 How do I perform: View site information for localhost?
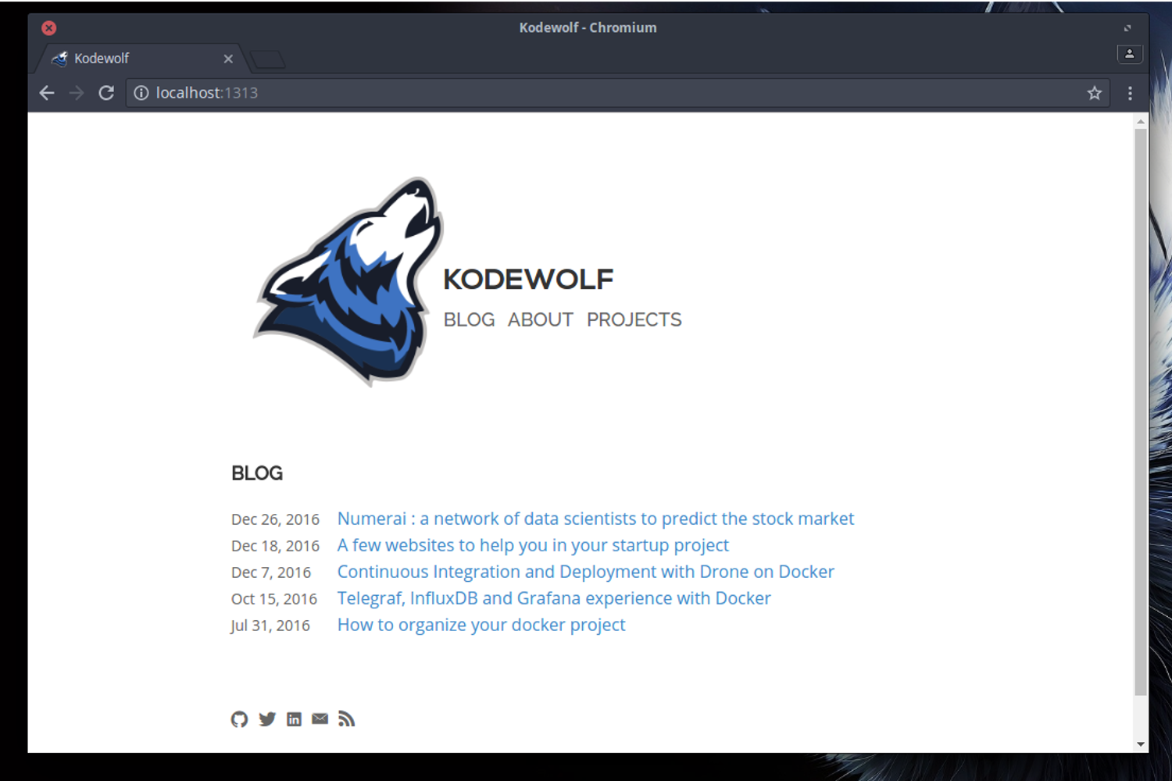pos(141,93)
